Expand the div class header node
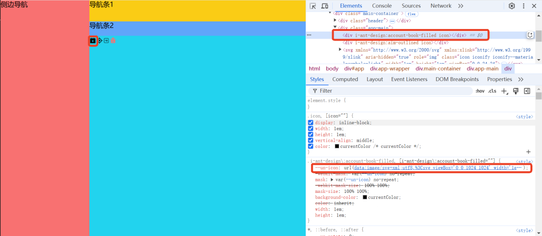This screenshot has height=236, width=542. [x=335, y=21]
